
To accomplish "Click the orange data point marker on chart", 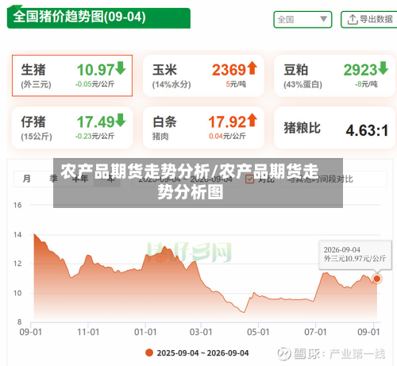I will [x=377, y=279].
